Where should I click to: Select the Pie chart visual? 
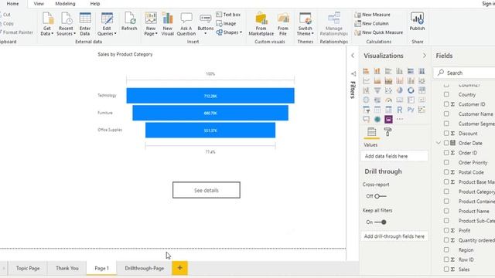[x=399, y=90]
